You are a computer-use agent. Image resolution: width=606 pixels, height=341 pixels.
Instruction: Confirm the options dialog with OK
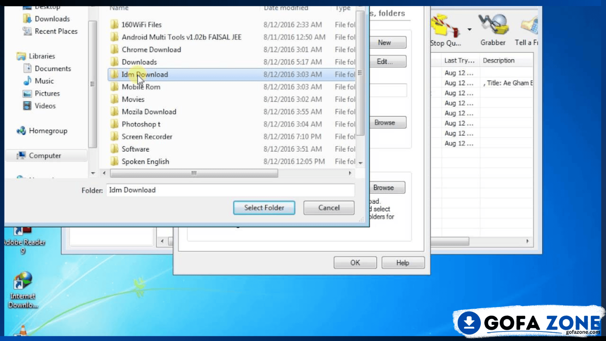tap(355, 263)
